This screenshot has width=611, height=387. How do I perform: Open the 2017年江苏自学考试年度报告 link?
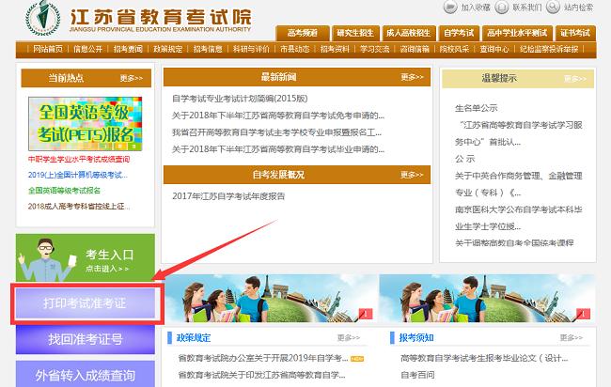point(228,195)
